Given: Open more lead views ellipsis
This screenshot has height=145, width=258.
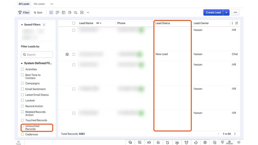Looking at the screenshot, I should pyautogui.click(x=52, y=4).
